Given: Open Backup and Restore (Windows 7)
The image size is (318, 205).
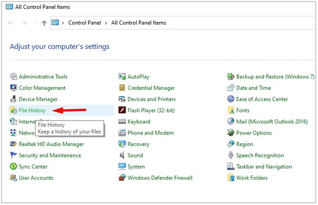Looking at the screenshot, I should click(x=275, y=77).
